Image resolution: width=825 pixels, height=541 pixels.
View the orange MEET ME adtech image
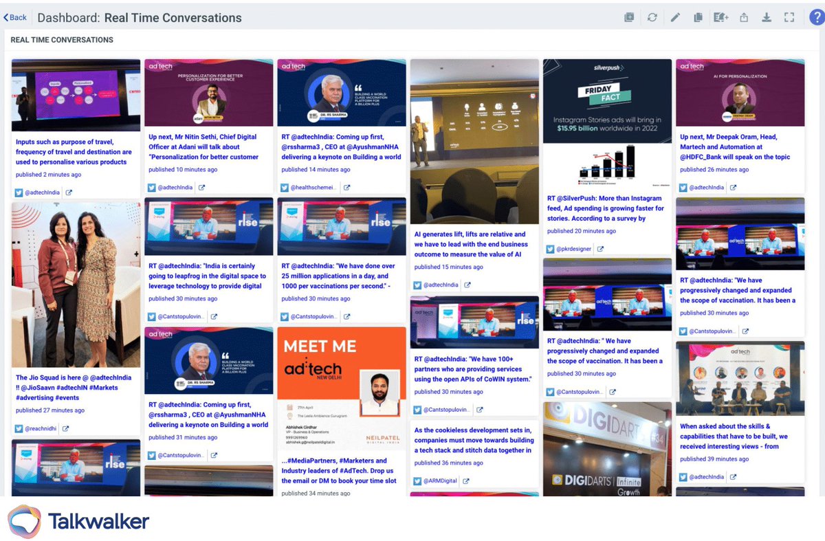342,388
